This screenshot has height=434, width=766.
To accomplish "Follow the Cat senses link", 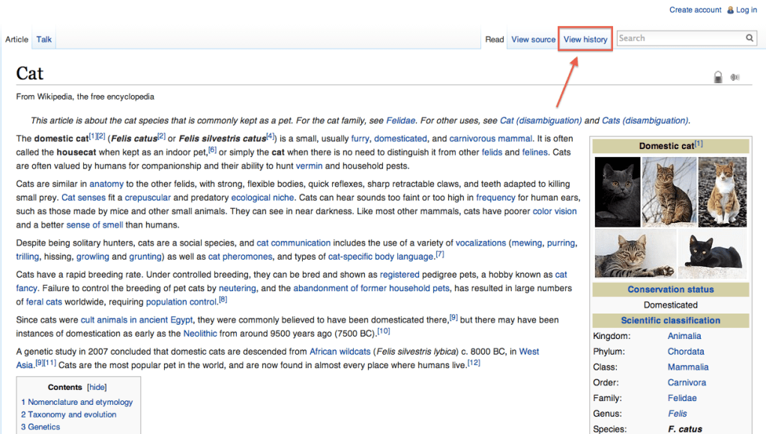I will [83, 198].
